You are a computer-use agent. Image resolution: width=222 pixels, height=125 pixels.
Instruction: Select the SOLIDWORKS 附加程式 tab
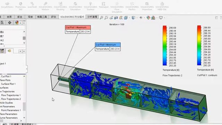tap(72, 17)
